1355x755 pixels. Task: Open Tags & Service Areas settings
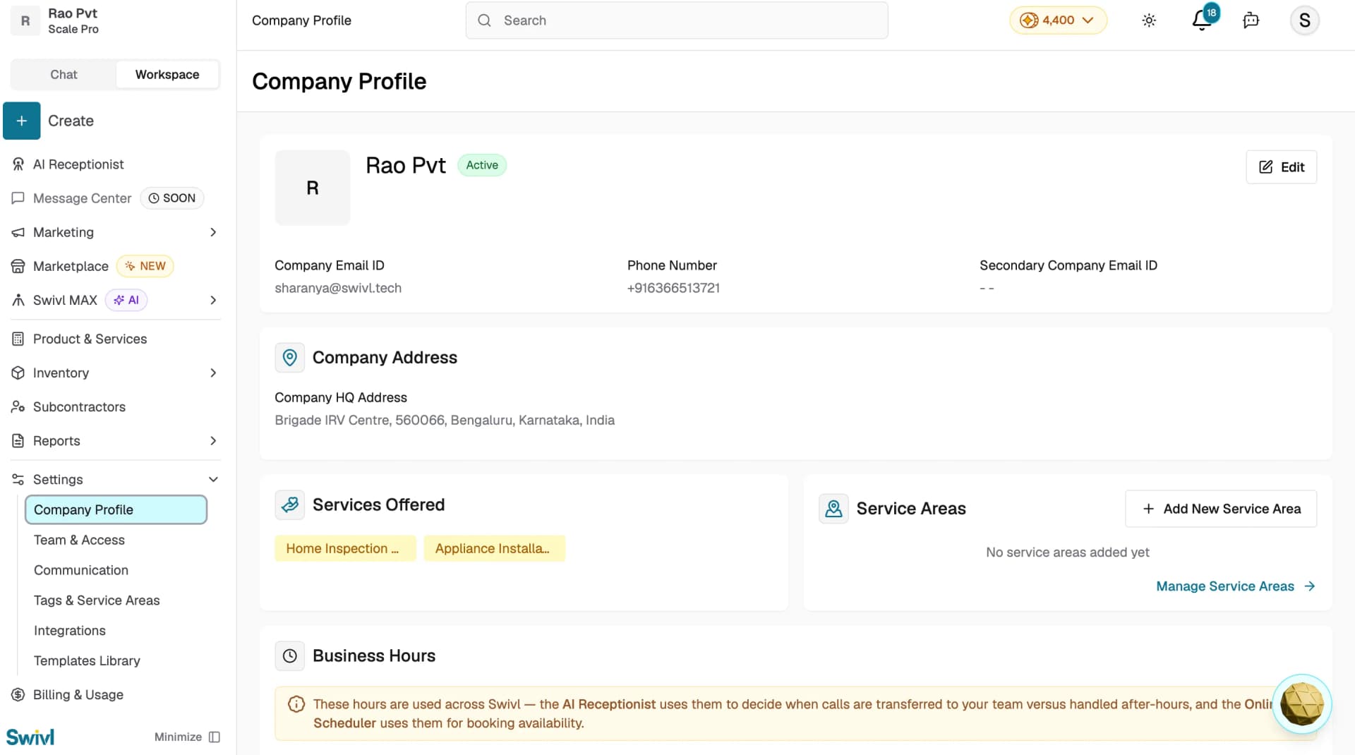[x=97, y=600]
